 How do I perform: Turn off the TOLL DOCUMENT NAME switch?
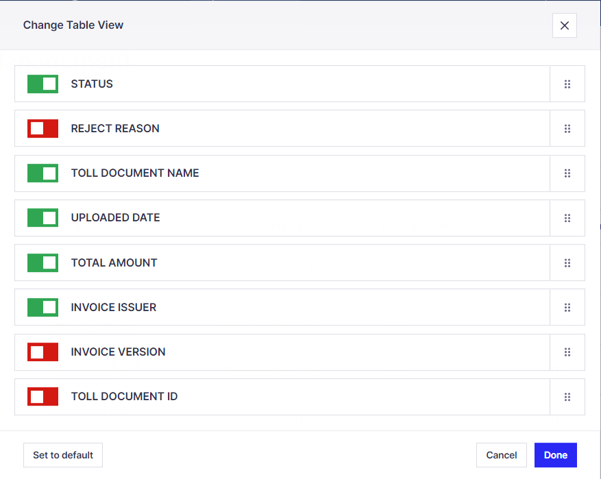[x=42, y=173]
